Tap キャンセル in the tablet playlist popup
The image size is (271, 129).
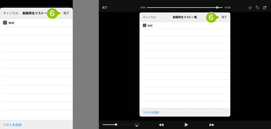(x=150, y=17)
